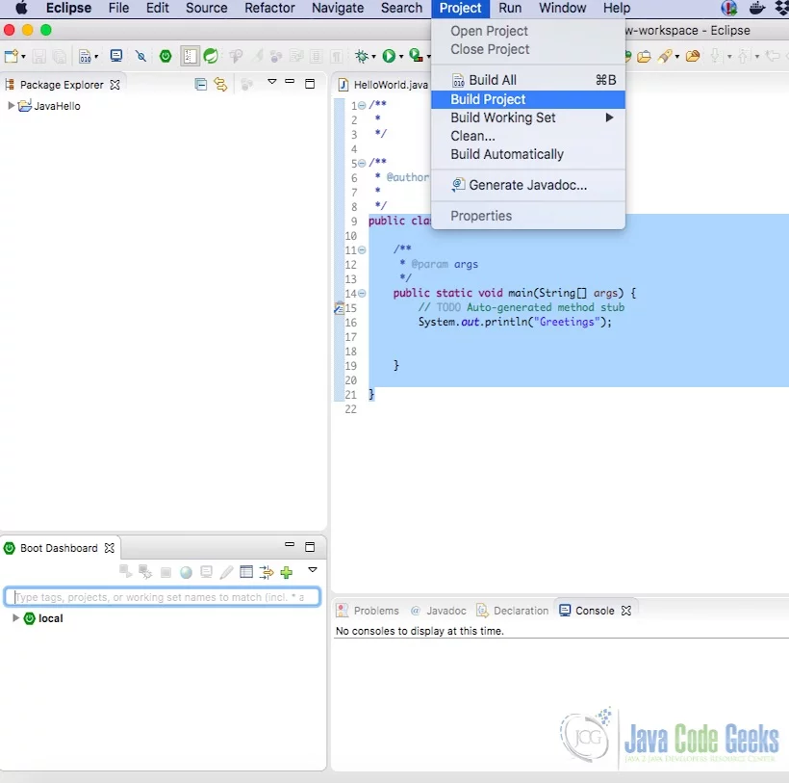Open the Run configurations dropdown arrow
This screenshot has height=783, width=789.
point(401,57)
